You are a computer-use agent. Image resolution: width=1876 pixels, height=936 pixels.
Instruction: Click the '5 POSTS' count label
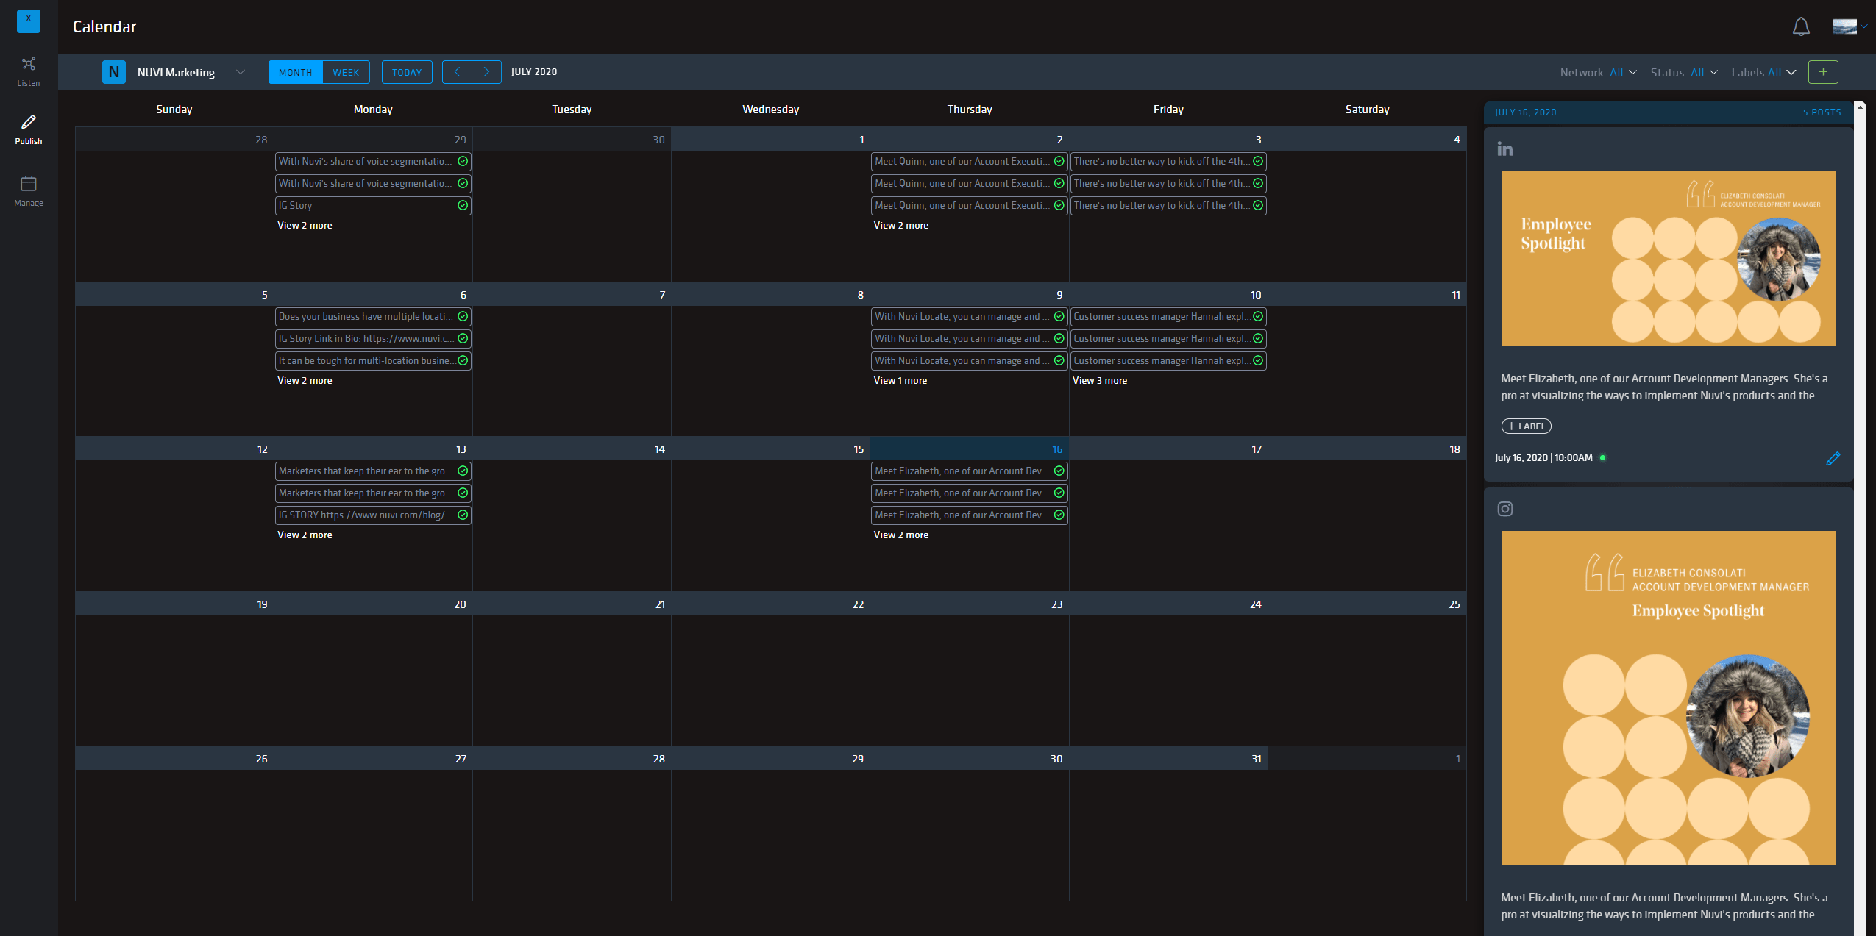(x=1822, y=112)
